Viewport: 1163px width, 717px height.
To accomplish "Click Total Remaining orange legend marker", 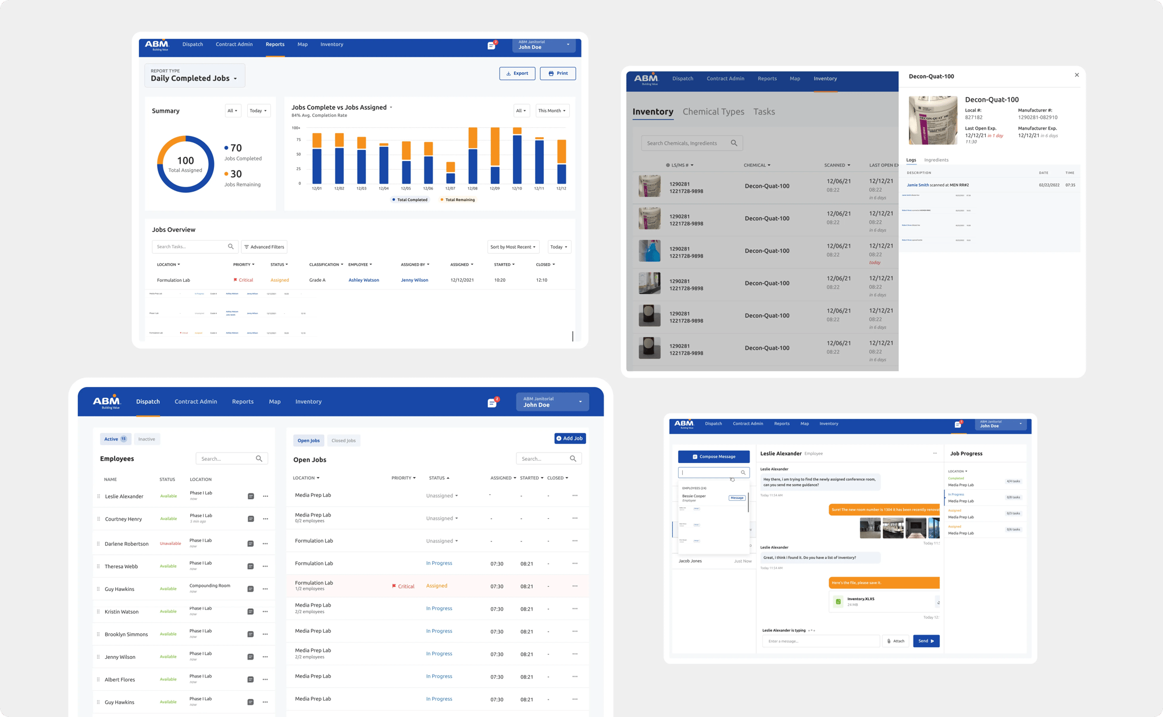I will [x=442, y=200].
